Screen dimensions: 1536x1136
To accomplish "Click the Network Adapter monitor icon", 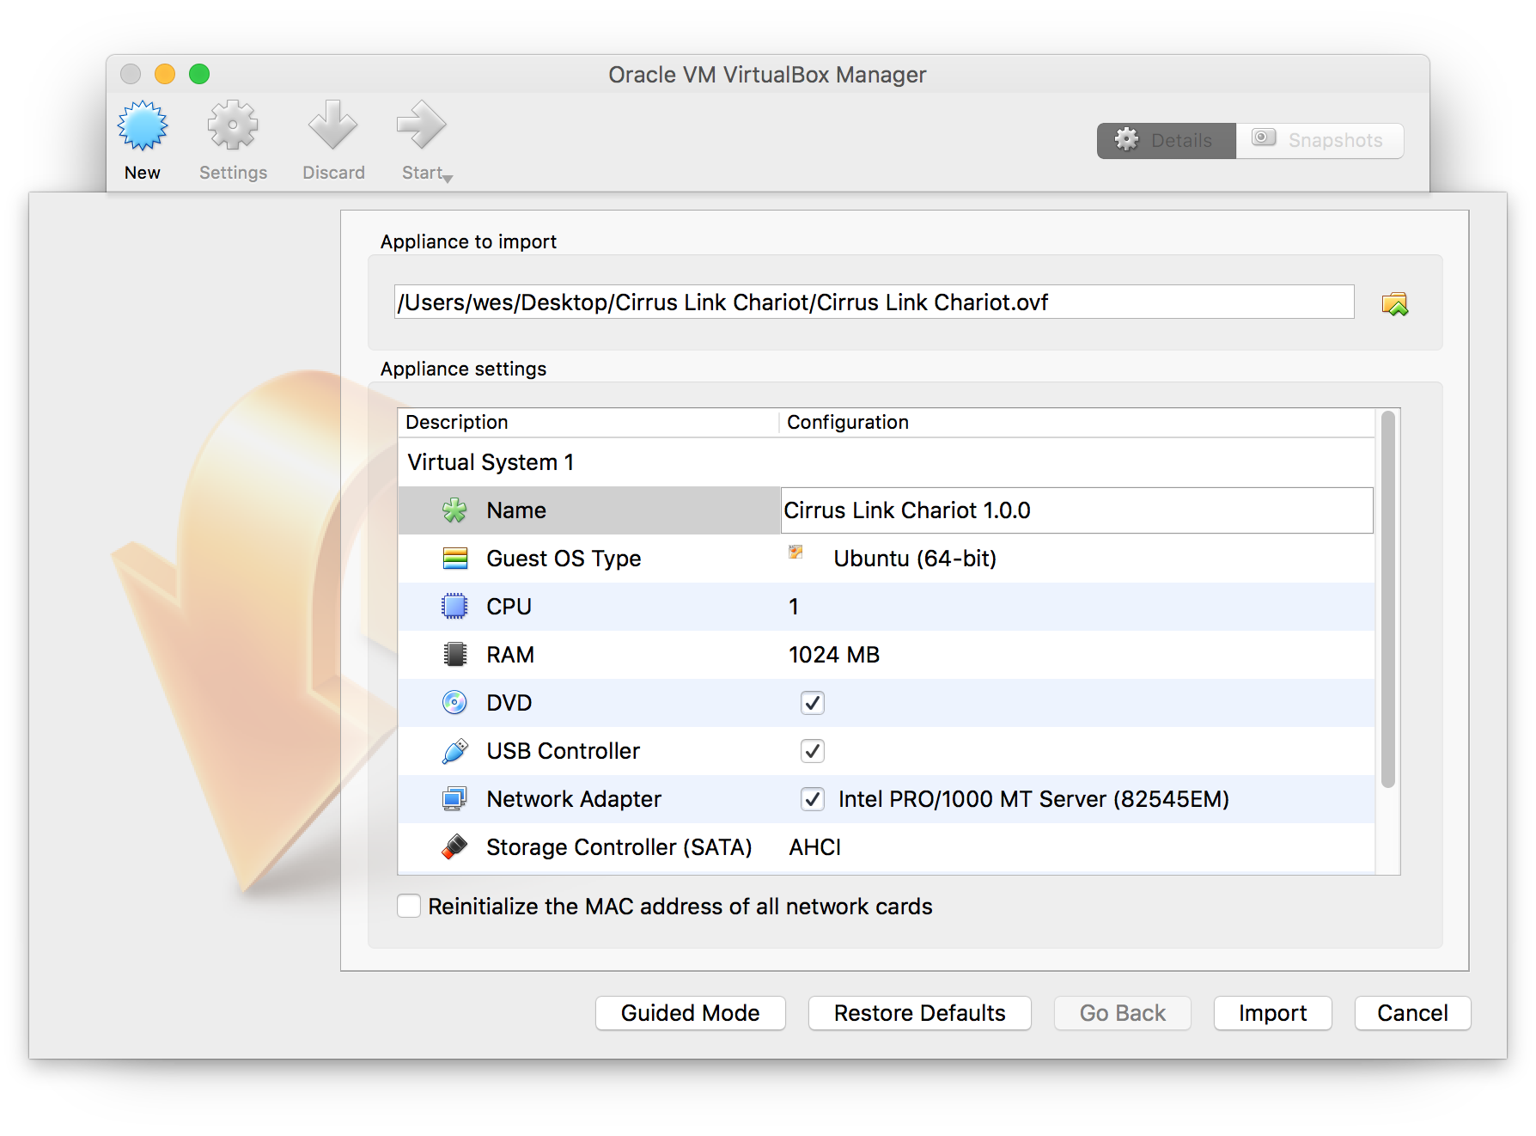I will pyautogui.click(x=454, y=799).
